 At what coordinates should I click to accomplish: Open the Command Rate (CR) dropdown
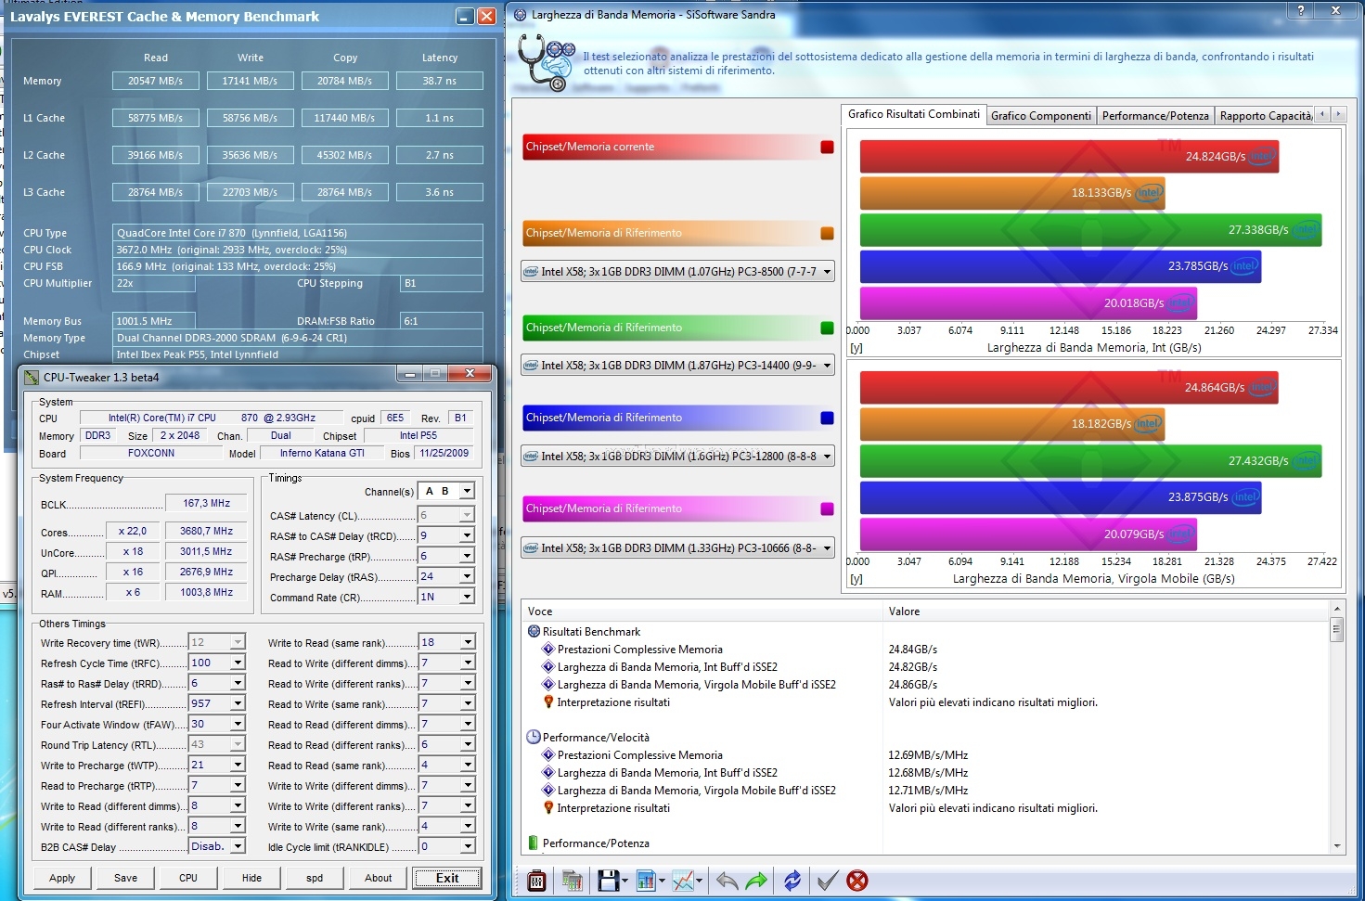click(x=467, y=597)
